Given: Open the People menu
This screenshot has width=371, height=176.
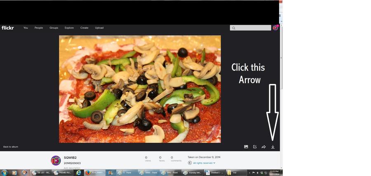Looking at the screenshot, I should (39, 28).
